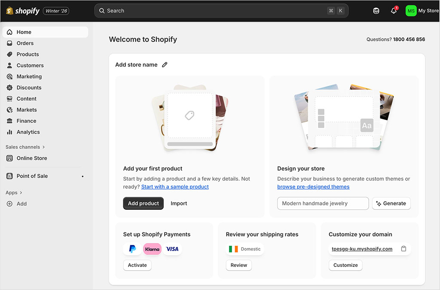This screenshot has height=290, width=440.
Task: Open the Sidekick assistant in the top bar
Action: click(376, 10)
